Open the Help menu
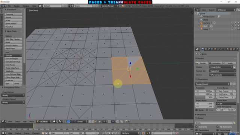 tap(34, 6)
